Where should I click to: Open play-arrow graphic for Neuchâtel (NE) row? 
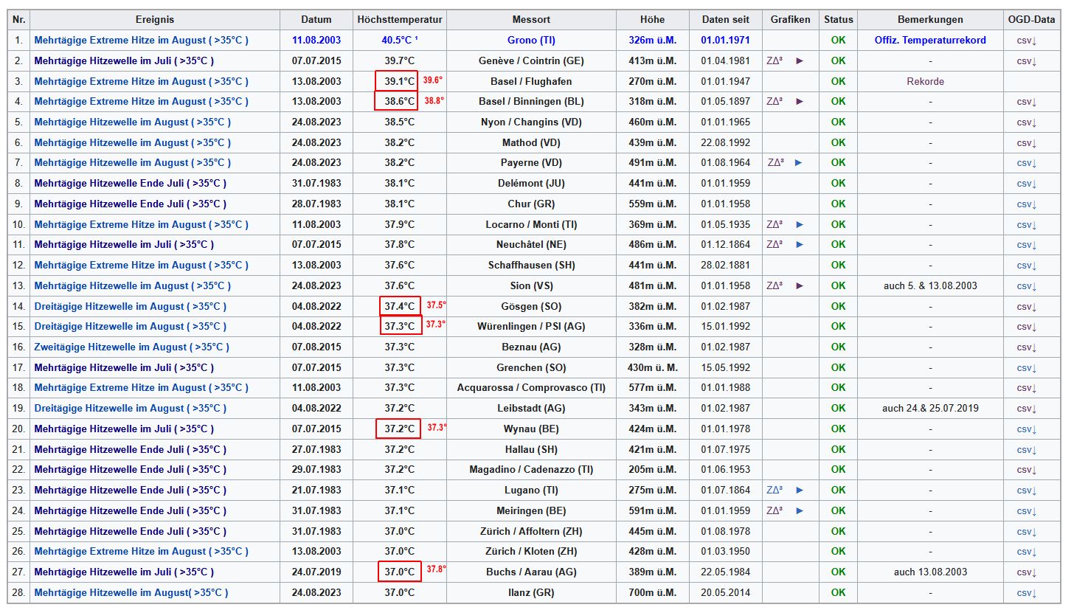(x=800, y=244)
